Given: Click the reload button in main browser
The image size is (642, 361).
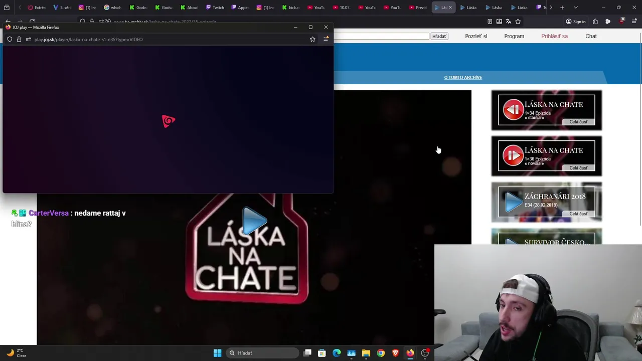Looking at the screenshot, I should point(32,22).
